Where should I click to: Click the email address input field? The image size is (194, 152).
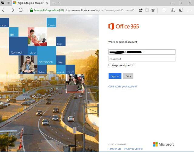pos(142,52)
